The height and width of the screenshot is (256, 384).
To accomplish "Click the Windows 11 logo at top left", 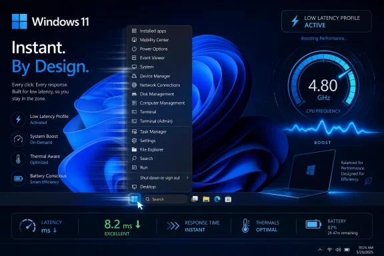I will click(x=19, y=21).
